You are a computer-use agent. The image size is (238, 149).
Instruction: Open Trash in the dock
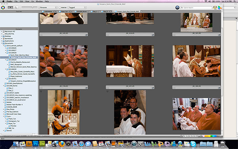pyautogui.click(x=223, y=144)
